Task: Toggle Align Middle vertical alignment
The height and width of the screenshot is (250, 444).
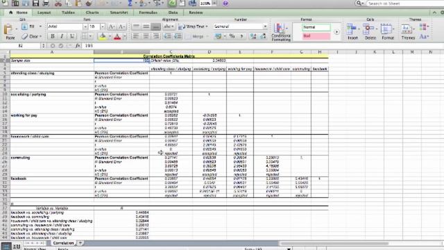Action: (x=146, y=26)
